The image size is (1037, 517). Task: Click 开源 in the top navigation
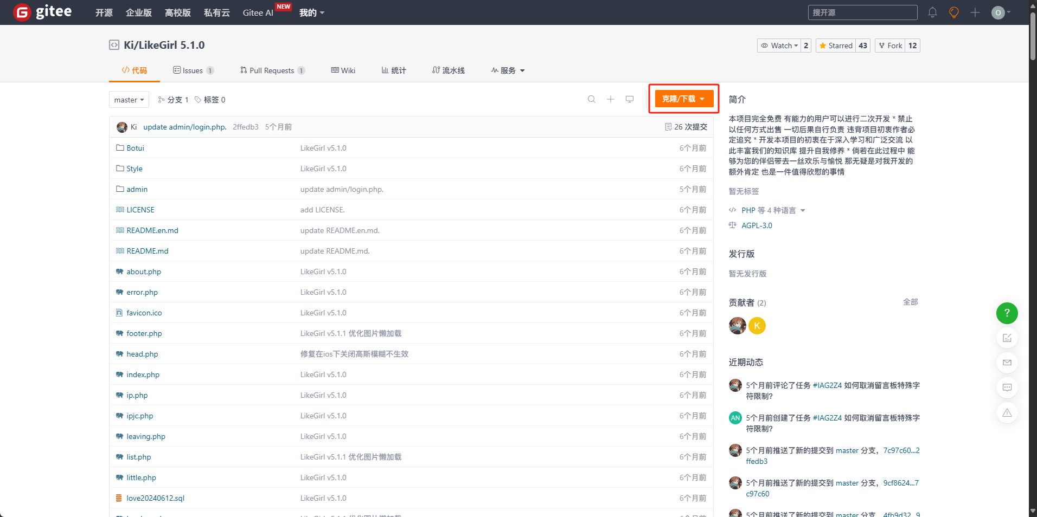pos(104,12)
